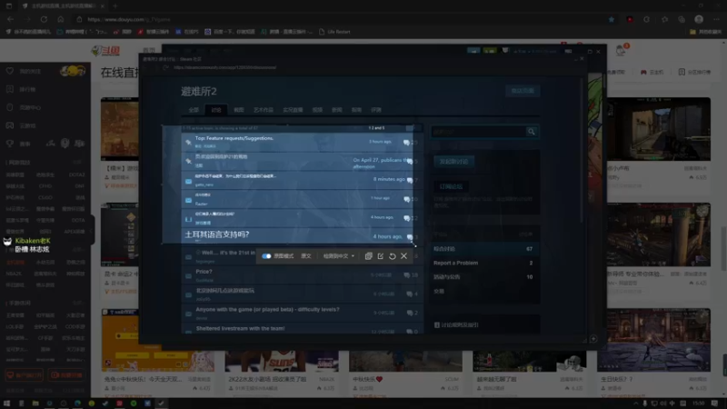The height and width of the screenshot is (409, 727).
Task: Click the notification center icon on taskbar
Action: pos(714,404)
